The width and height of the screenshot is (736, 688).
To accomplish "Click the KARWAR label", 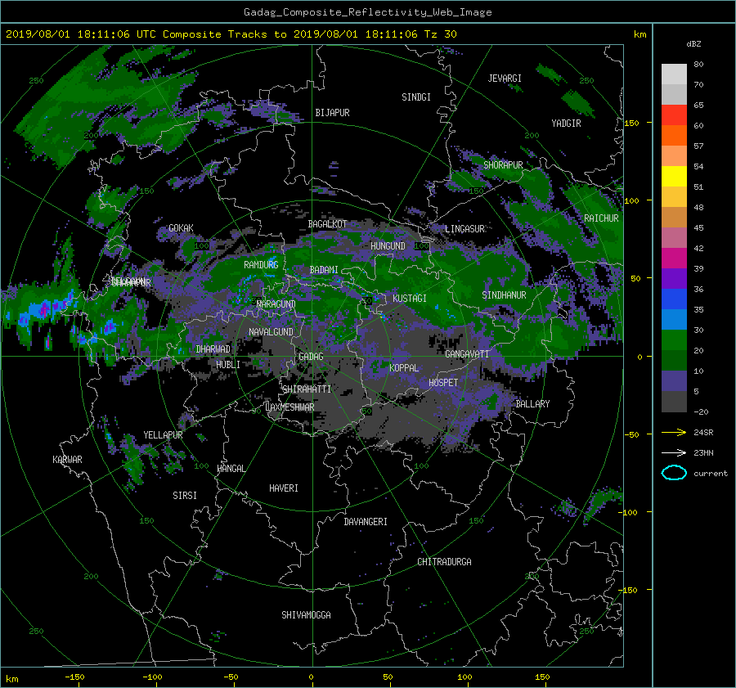I will 67,460.
